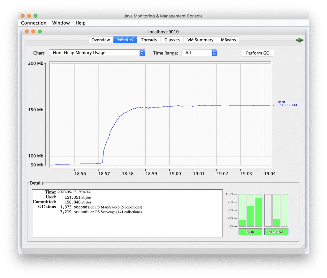Click the Committed 158.848 kbytes value
This screenshot has height=278, width=327.
[x=78, y=202]
